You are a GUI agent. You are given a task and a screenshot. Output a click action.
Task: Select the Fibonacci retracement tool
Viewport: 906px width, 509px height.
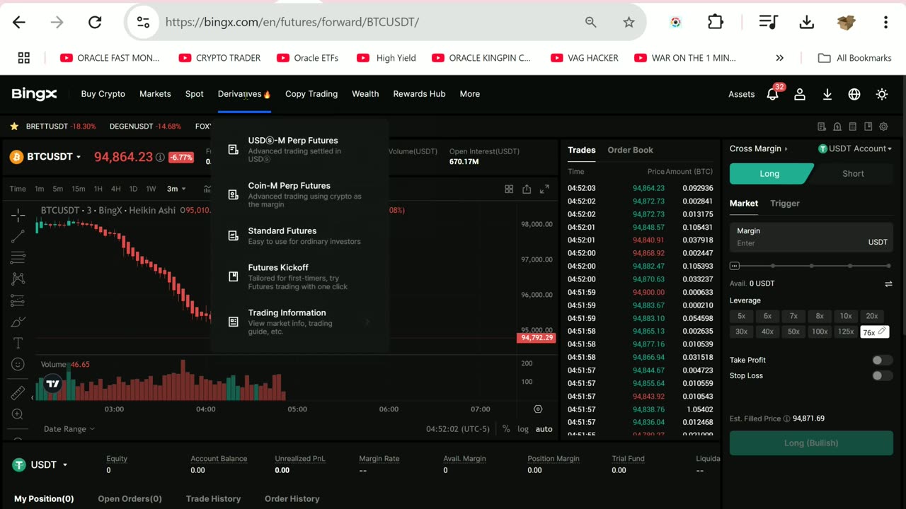click(x=18, y=257)
